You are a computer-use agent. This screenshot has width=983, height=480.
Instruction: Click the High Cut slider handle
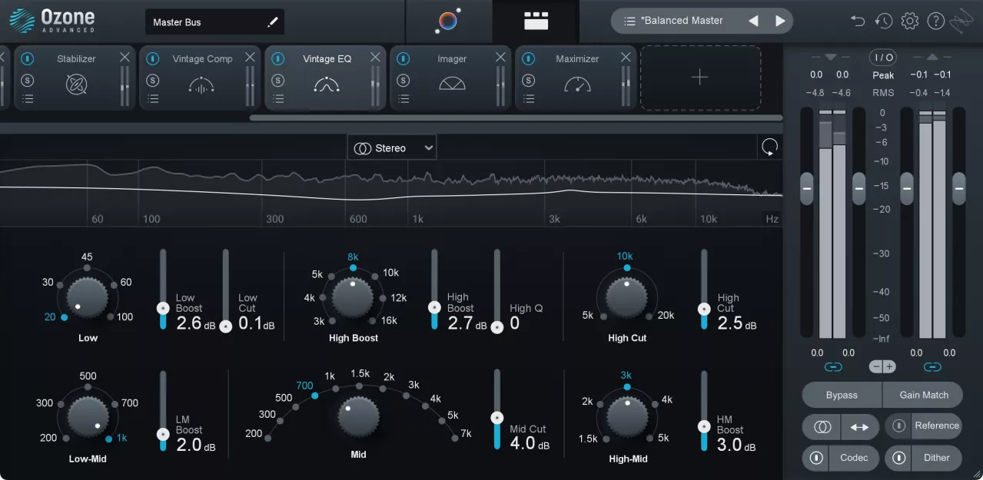(x=703, y=309)
